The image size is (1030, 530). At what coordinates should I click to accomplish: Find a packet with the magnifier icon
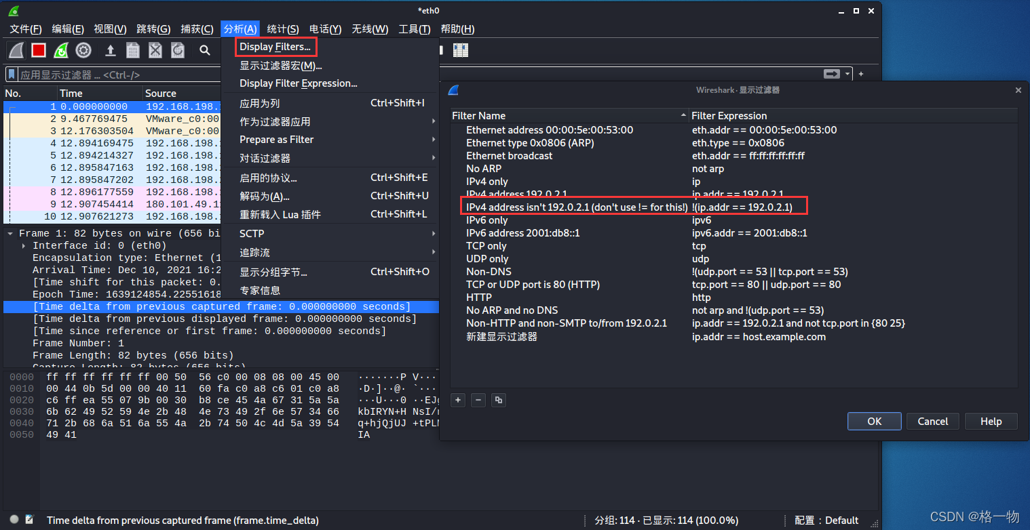pos(205,50)
